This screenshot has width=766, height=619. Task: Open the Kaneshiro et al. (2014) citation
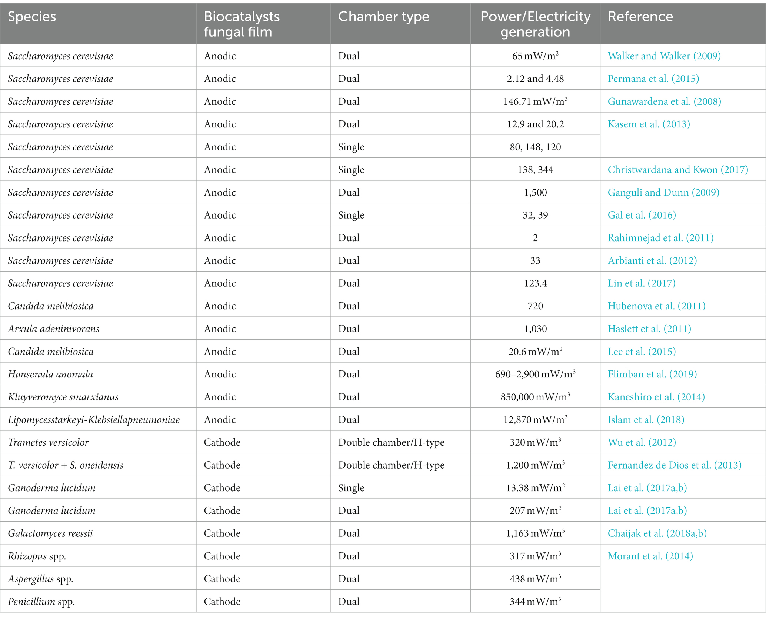(x=656, y=397)
